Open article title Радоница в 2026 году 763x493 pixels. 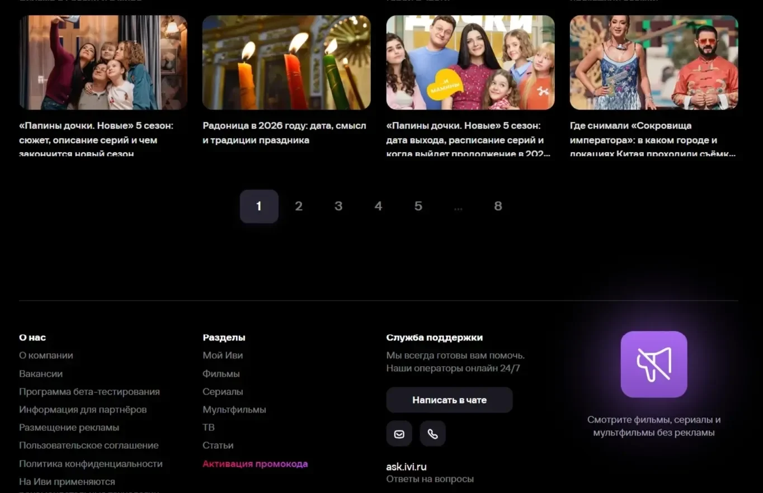click(x=284, y=133)
